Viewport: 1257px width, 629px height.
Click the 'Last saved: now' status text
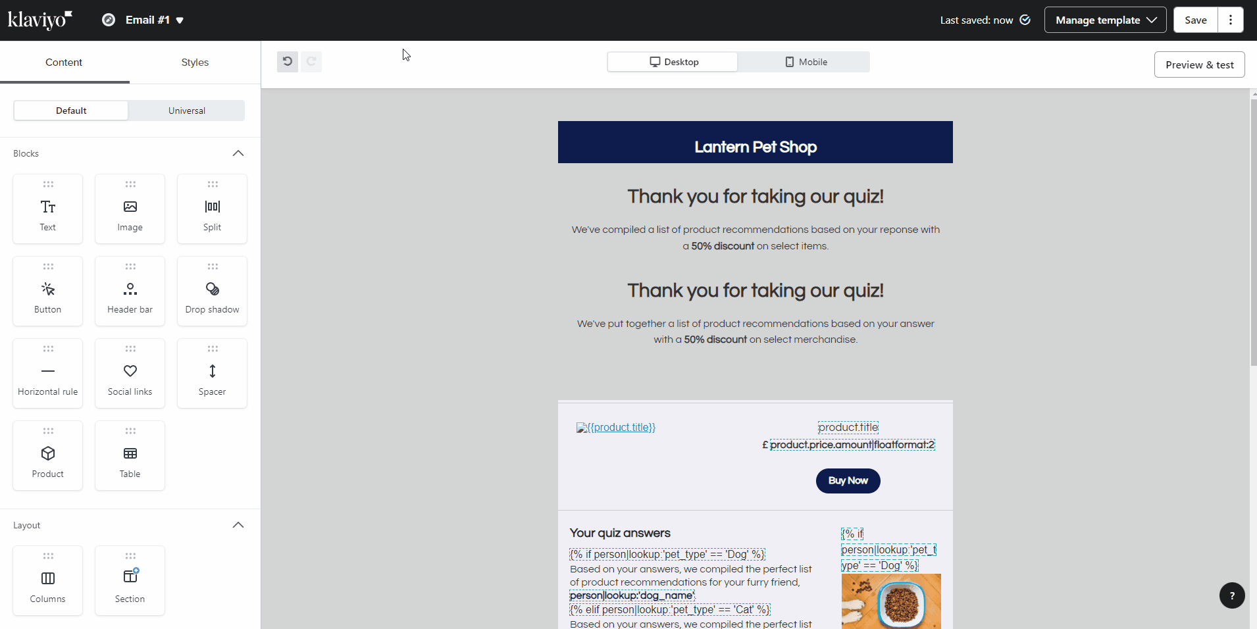(x=977, y=20)
